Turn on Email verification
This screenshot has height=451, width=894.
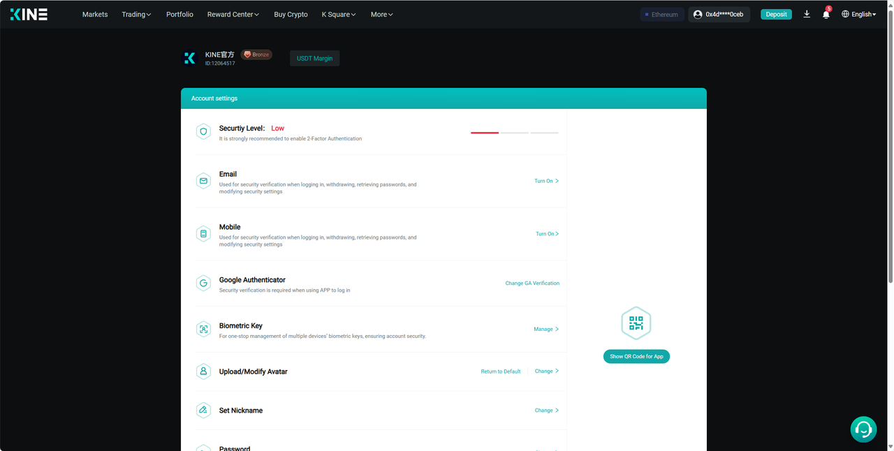point(546,181)
